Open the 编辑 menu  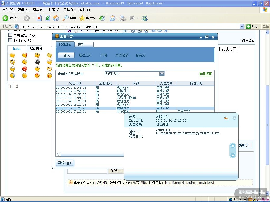coord(23,10)
